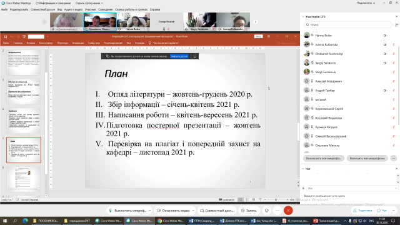The image size is (400, 225).
Task: Open Webex Аудио и видео menu
Action: pyautogui.click(x=73, y=9)
